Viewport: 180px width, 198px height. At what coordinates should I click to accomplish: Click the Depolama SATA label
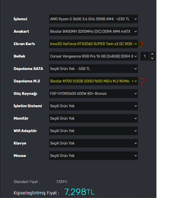pyautogui.click(x=28, y=69)
